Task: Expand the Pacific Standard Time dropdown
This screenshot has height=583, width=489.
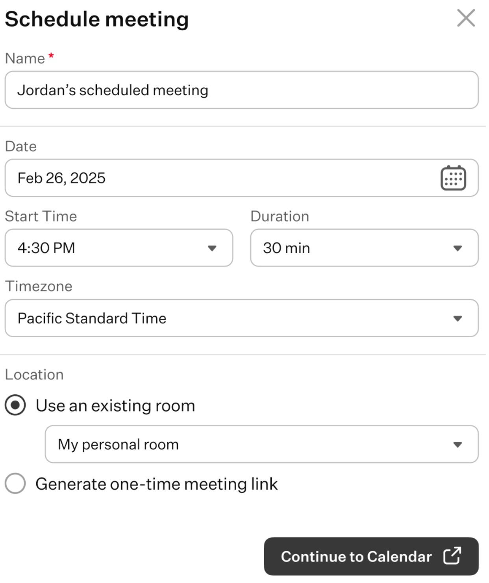Action: click(242, 318)
